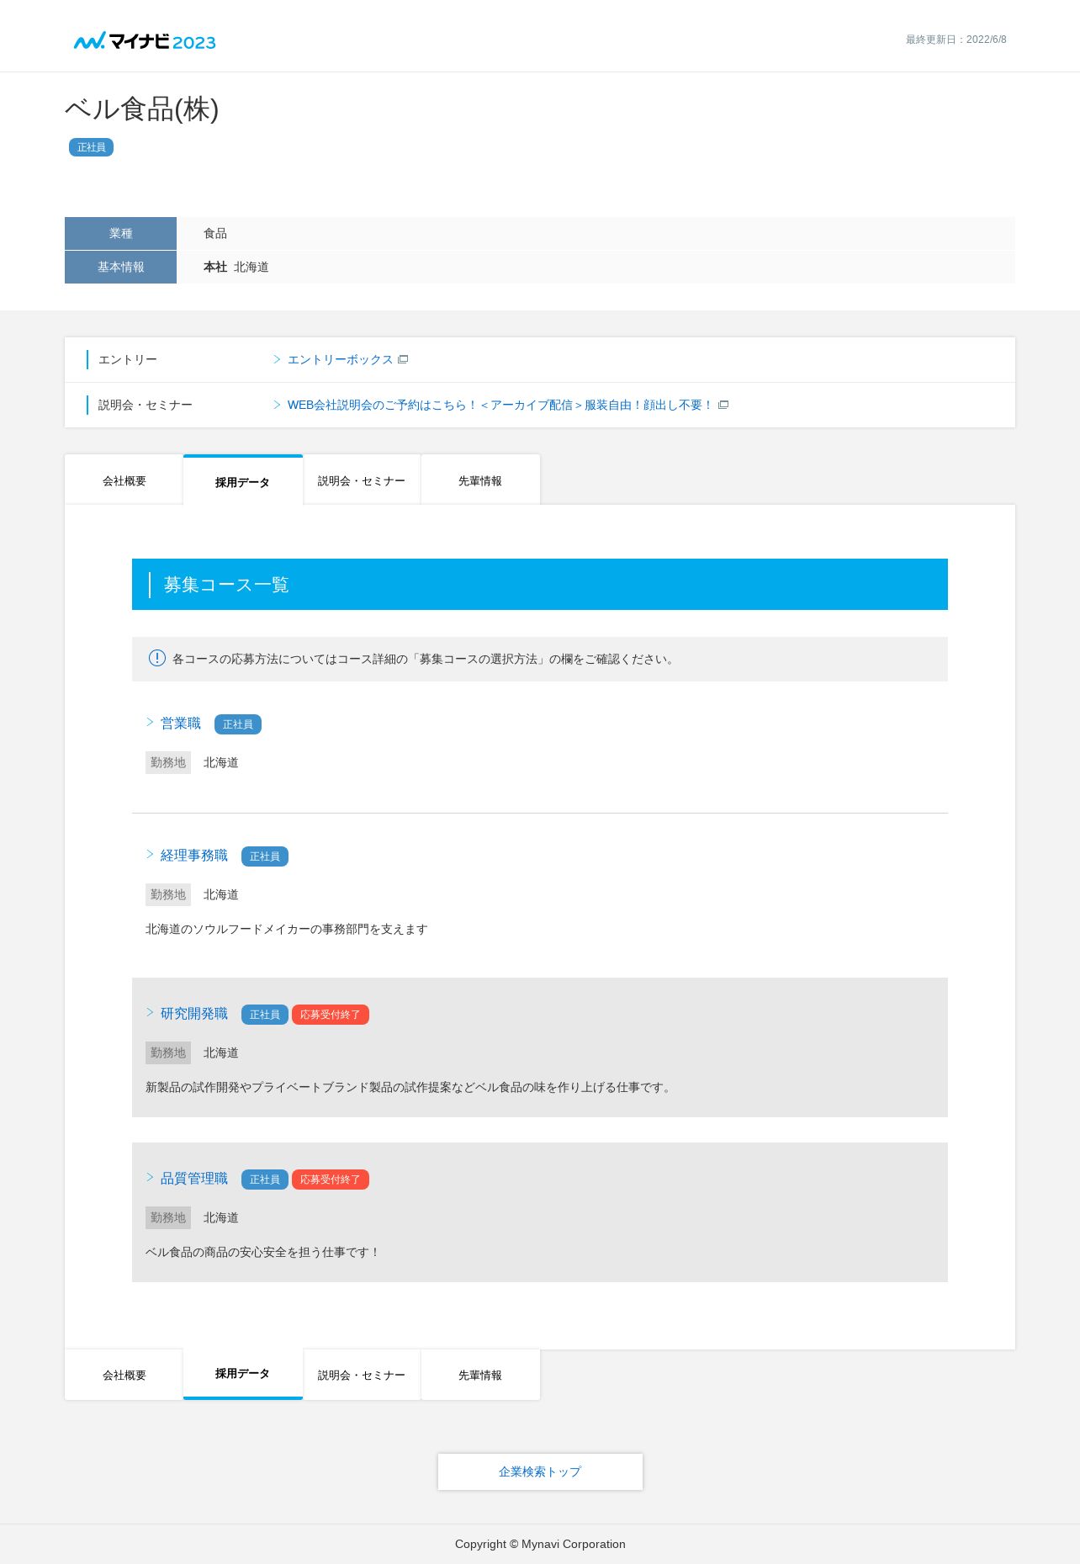Click 本社 北海道 text
The width and height of the screenshot is (1080, 1564).
(x=236, y=267)
